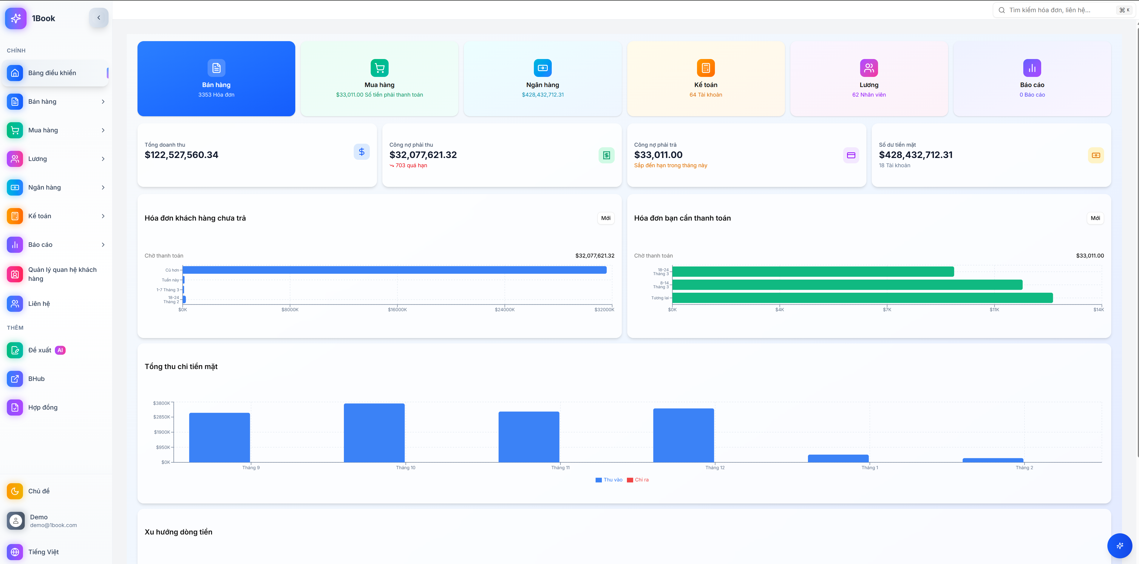This screenshot has width=1139, height=564.
Task: Click the Hợp đồng sidebar icon
Action: [15, 407]
